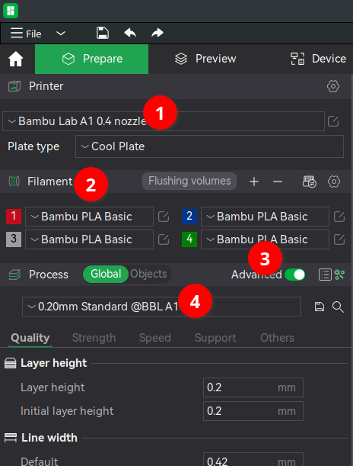Edit the Bambu Lab A1 printer preset

(333, 121)
